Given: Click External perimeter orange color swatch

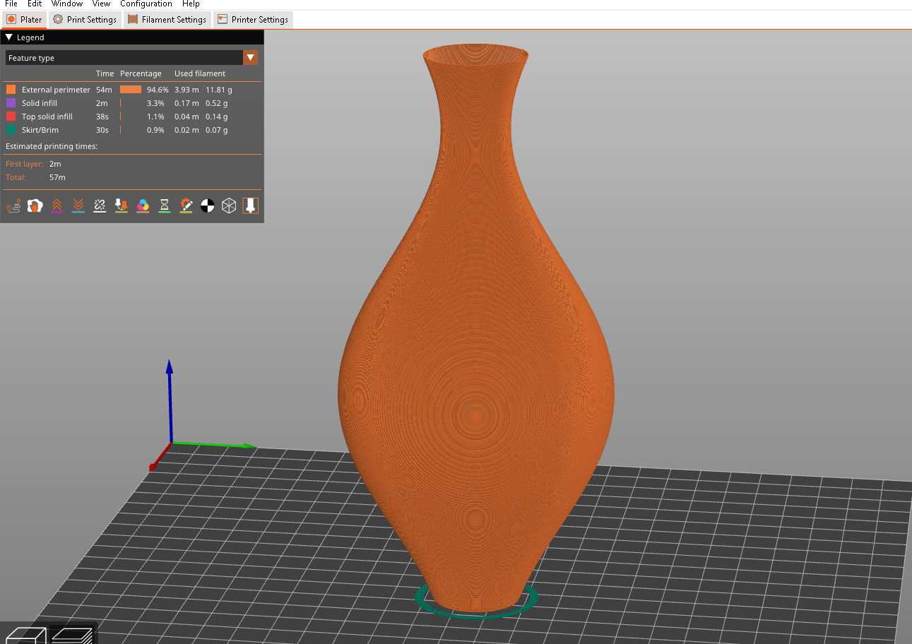Looking at the screenshot, I should tap(11, 90).
